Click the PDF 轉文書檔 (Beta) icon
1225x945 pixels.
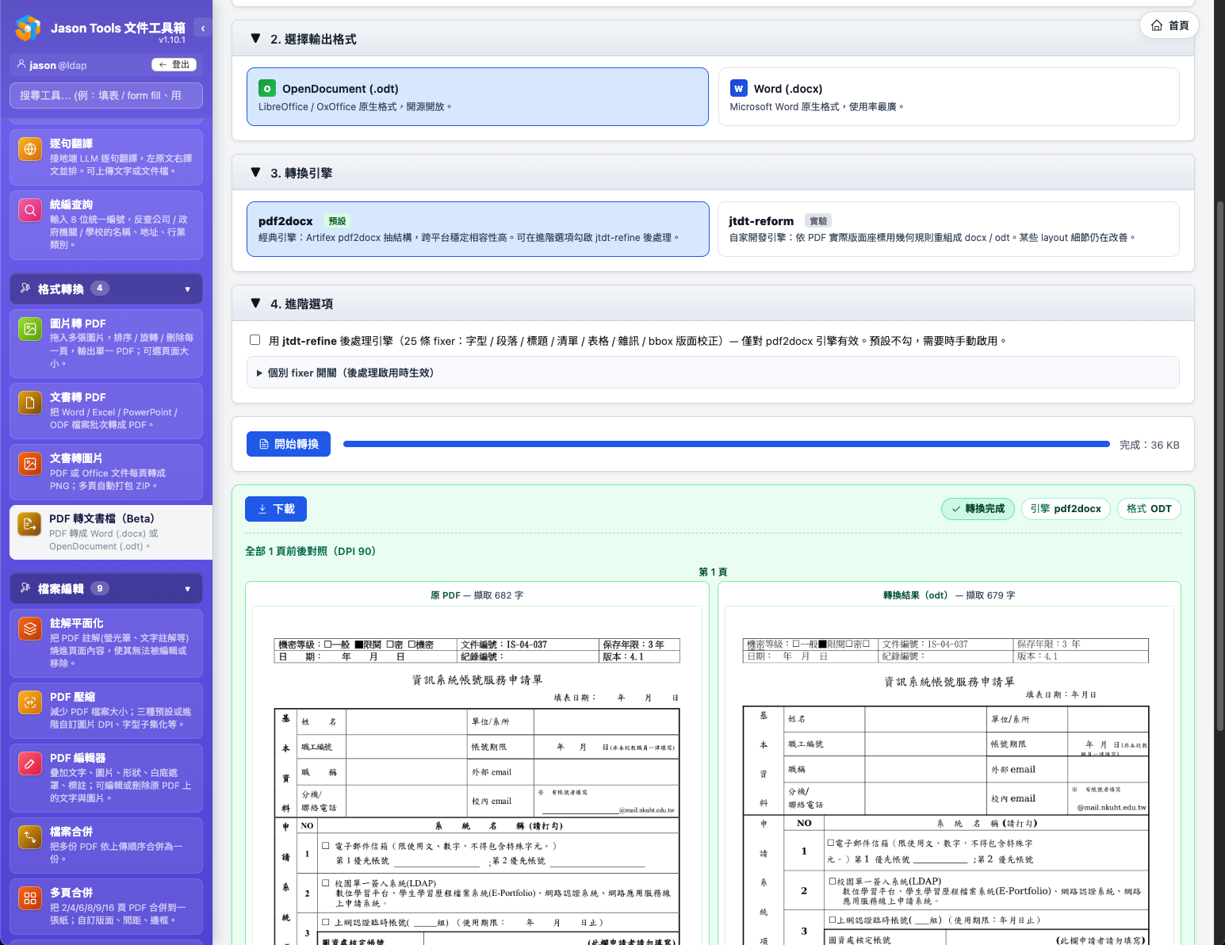(x=30, y=523)
